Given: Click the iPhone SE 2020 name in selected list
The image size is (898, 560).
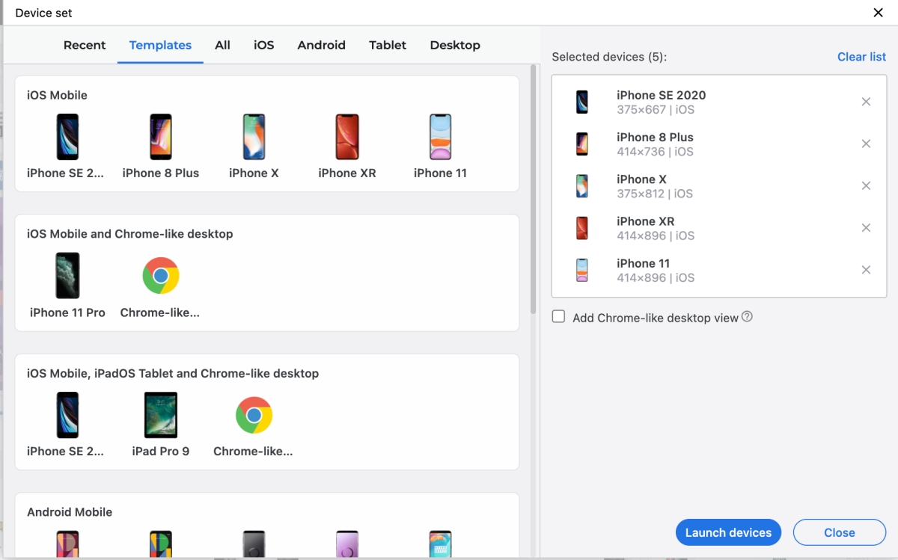Looking at the screenshot, I should click(661, 95).
